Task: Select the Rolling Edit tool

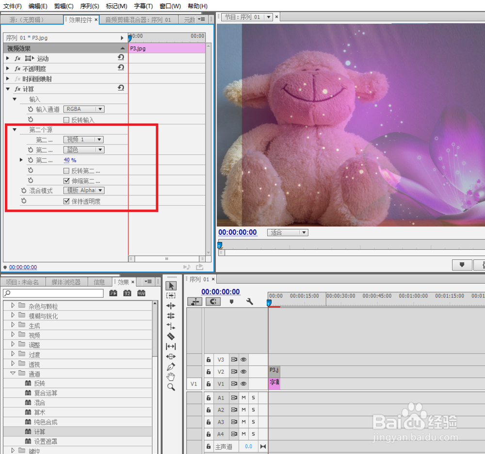Action: tap(171, 316)
